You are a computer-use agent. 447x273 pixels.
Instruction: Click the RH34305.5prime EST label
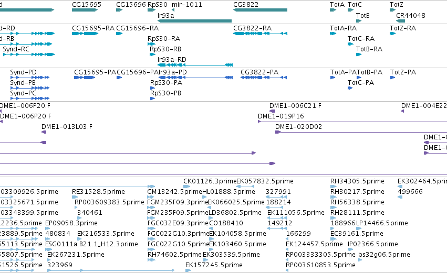point(357,181)
